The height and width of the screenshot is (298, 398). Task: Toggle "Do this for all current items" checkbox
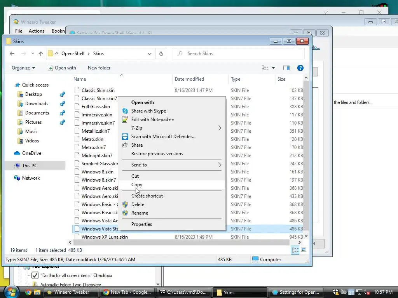coord(35,275)
